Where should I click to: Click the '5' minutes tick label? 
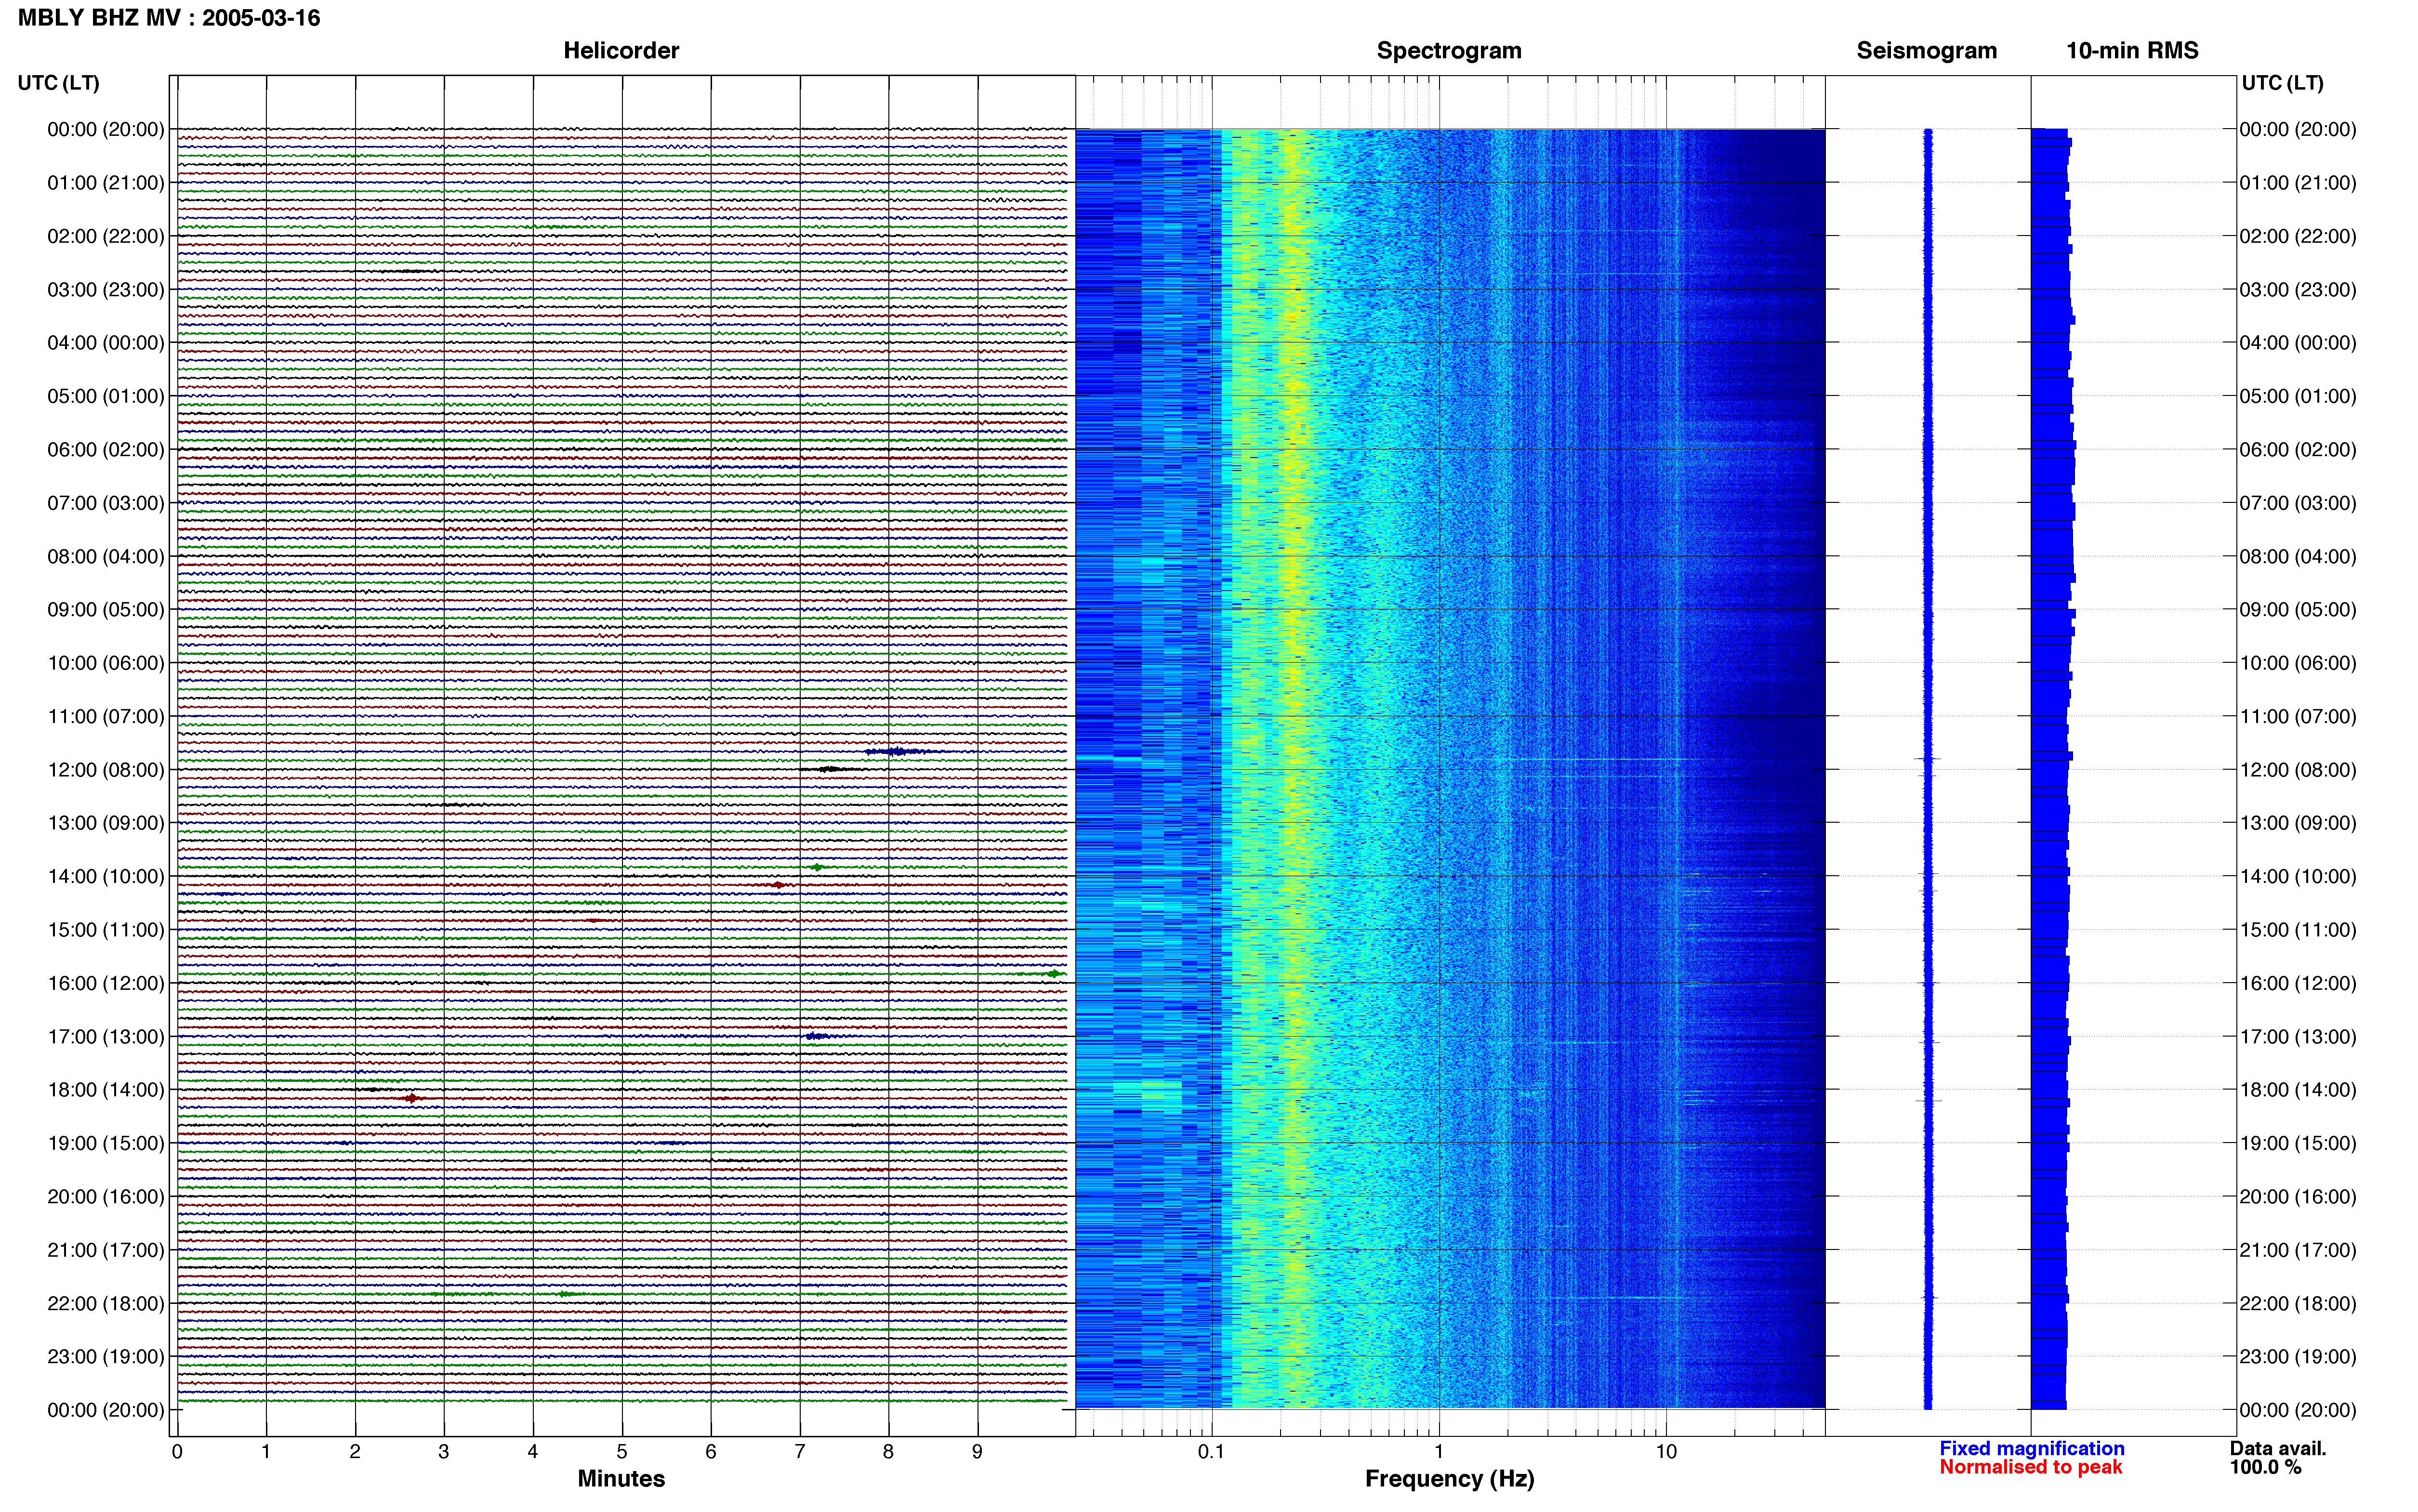[622, 1452]
